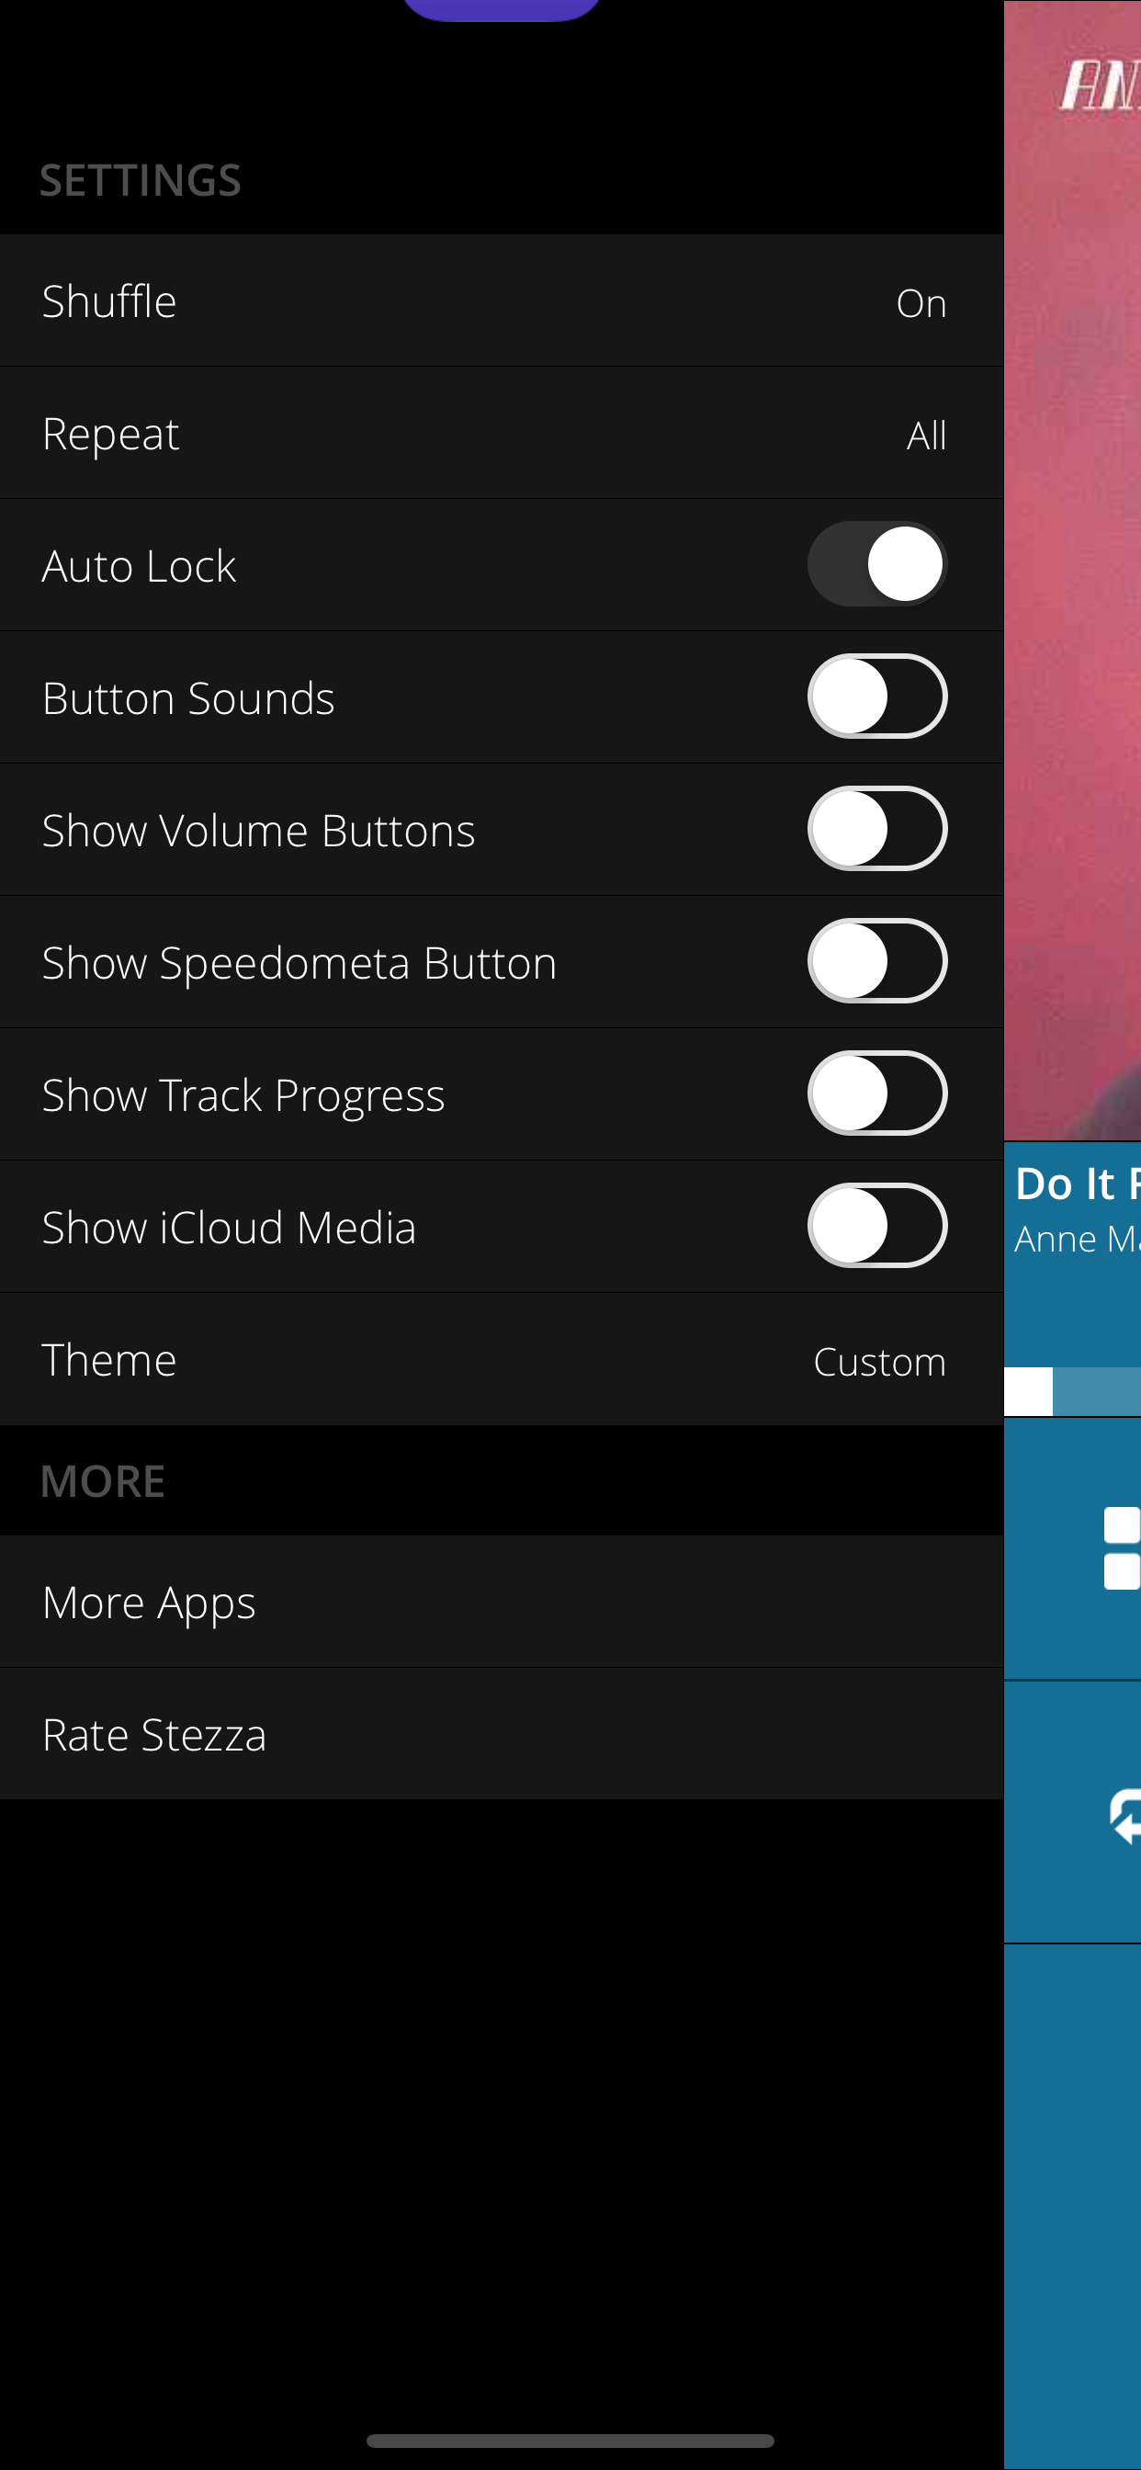
Task: Tap the white squares grid icon in player
Action: pyautogui.click(x=1121, y=1548)
